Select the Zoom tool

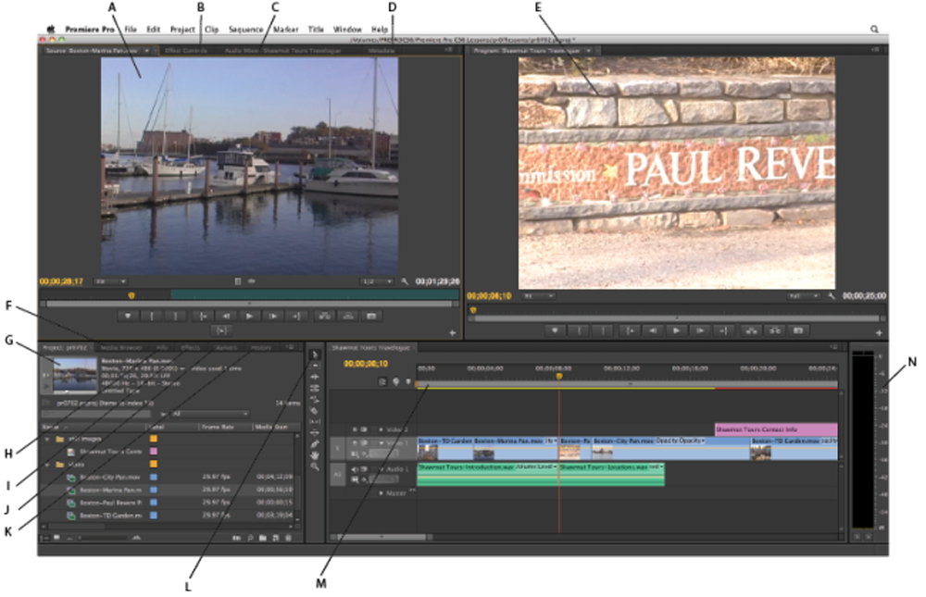315,466
